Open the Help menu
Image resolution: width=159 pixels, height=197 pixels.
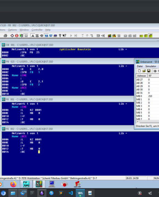[x=48, y=30]
